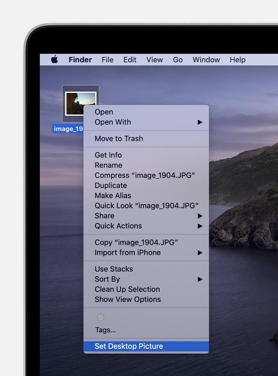Select Move to Trash
The height and width of the screenshot is (376, 278).
click(x=146, y=139)
